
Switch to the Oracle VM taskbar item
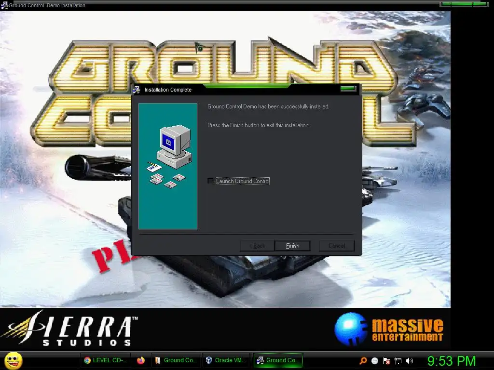coord(226,360)
